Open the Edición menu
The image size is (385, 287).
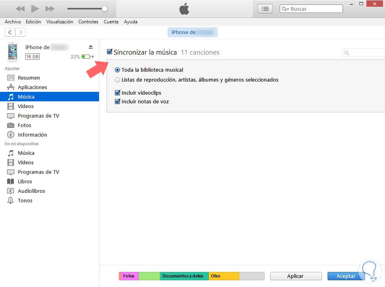(x=33, y=22)
